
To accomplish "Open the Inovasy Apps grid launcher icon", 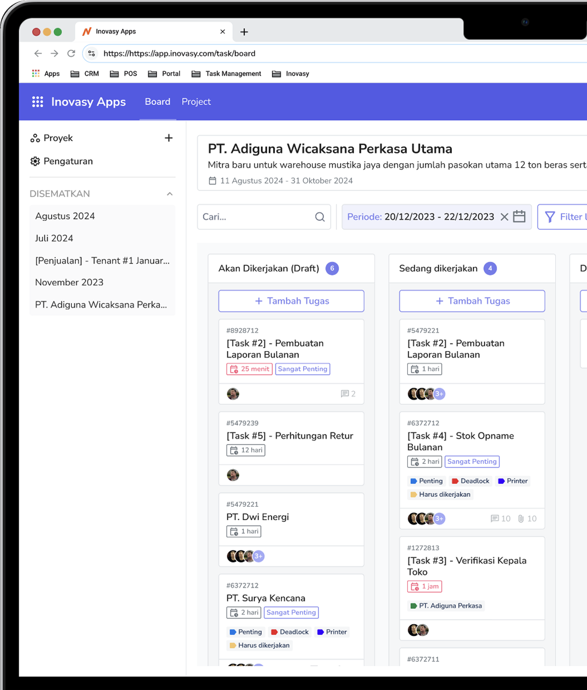I will pos(37,102).
